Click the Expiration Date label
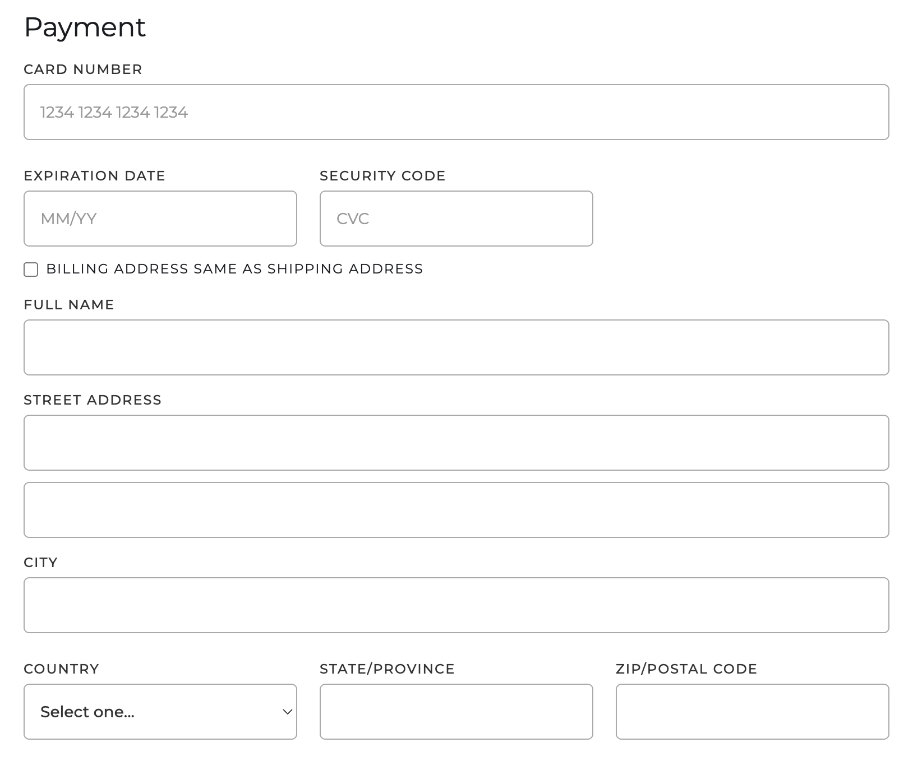 94,176
